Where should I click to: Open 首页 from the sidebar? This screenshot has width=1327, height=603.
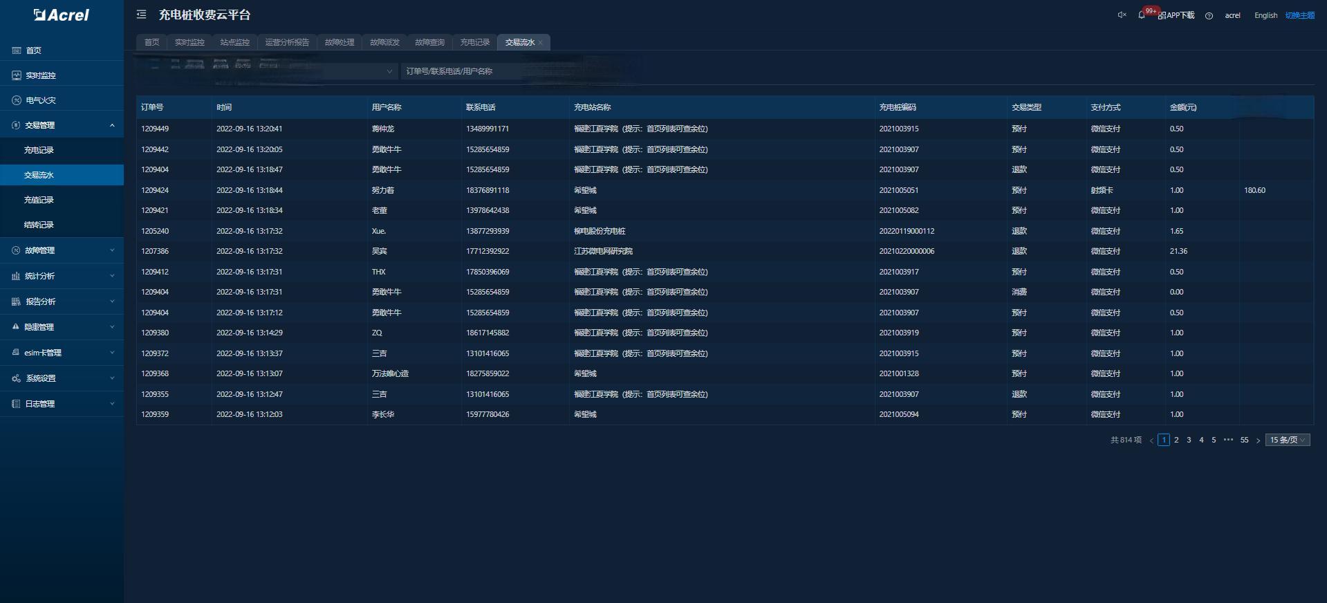tap(33, 50)
